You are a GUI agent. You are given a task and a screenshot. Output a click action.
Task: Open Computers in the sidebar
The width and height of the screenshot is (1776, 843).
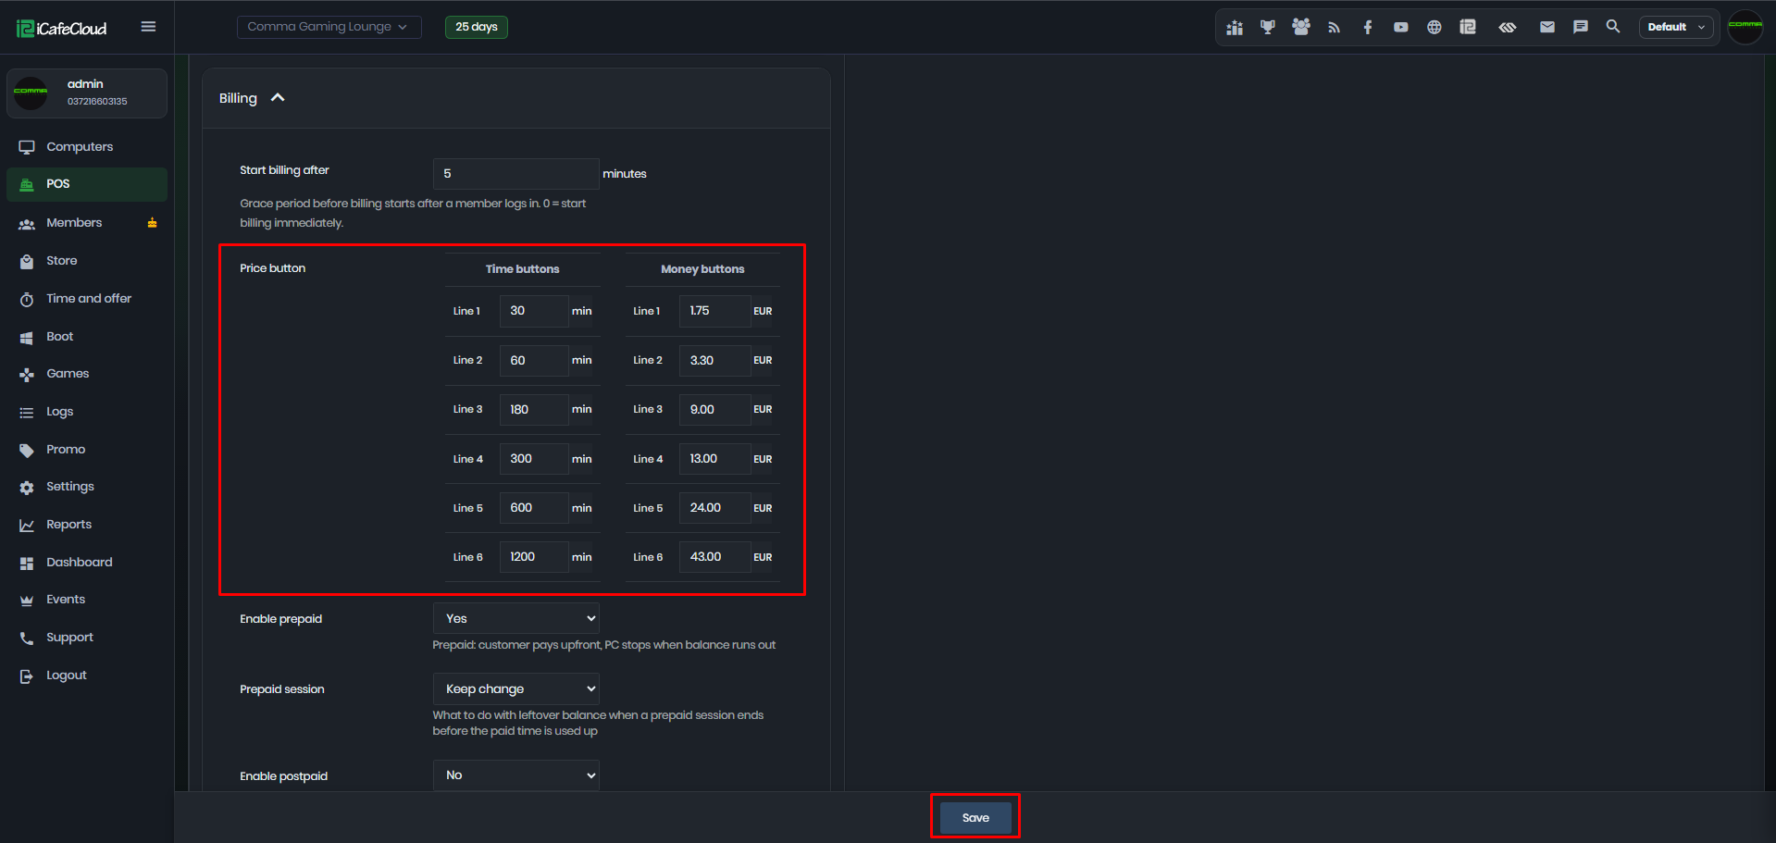(x=87, y=147)
